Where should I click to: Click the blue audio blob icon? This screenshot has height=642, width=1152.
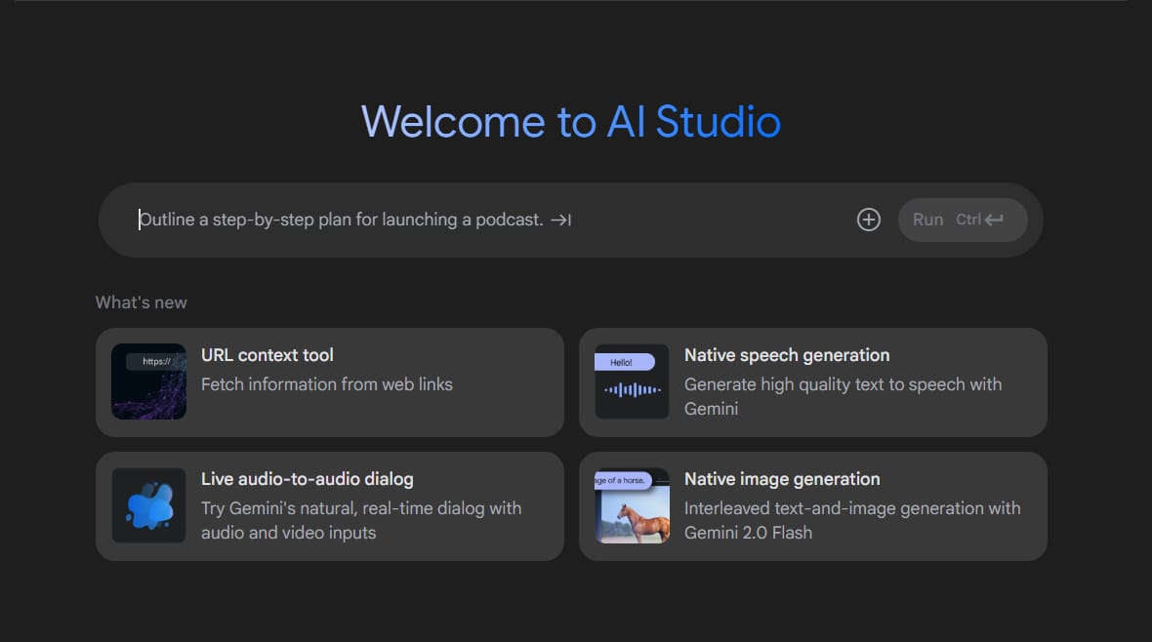[148, 506]
